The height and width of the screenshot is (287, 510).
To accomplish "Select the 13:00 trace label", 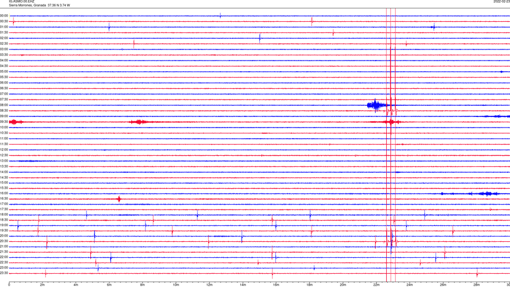I will pyautogui.click(x=4, y=161).
